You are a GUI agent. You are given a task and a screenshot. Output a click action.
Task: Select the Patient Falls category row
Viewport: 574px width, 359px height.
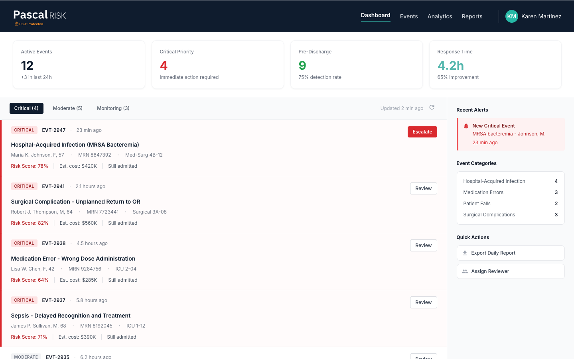tap(511, 204)
